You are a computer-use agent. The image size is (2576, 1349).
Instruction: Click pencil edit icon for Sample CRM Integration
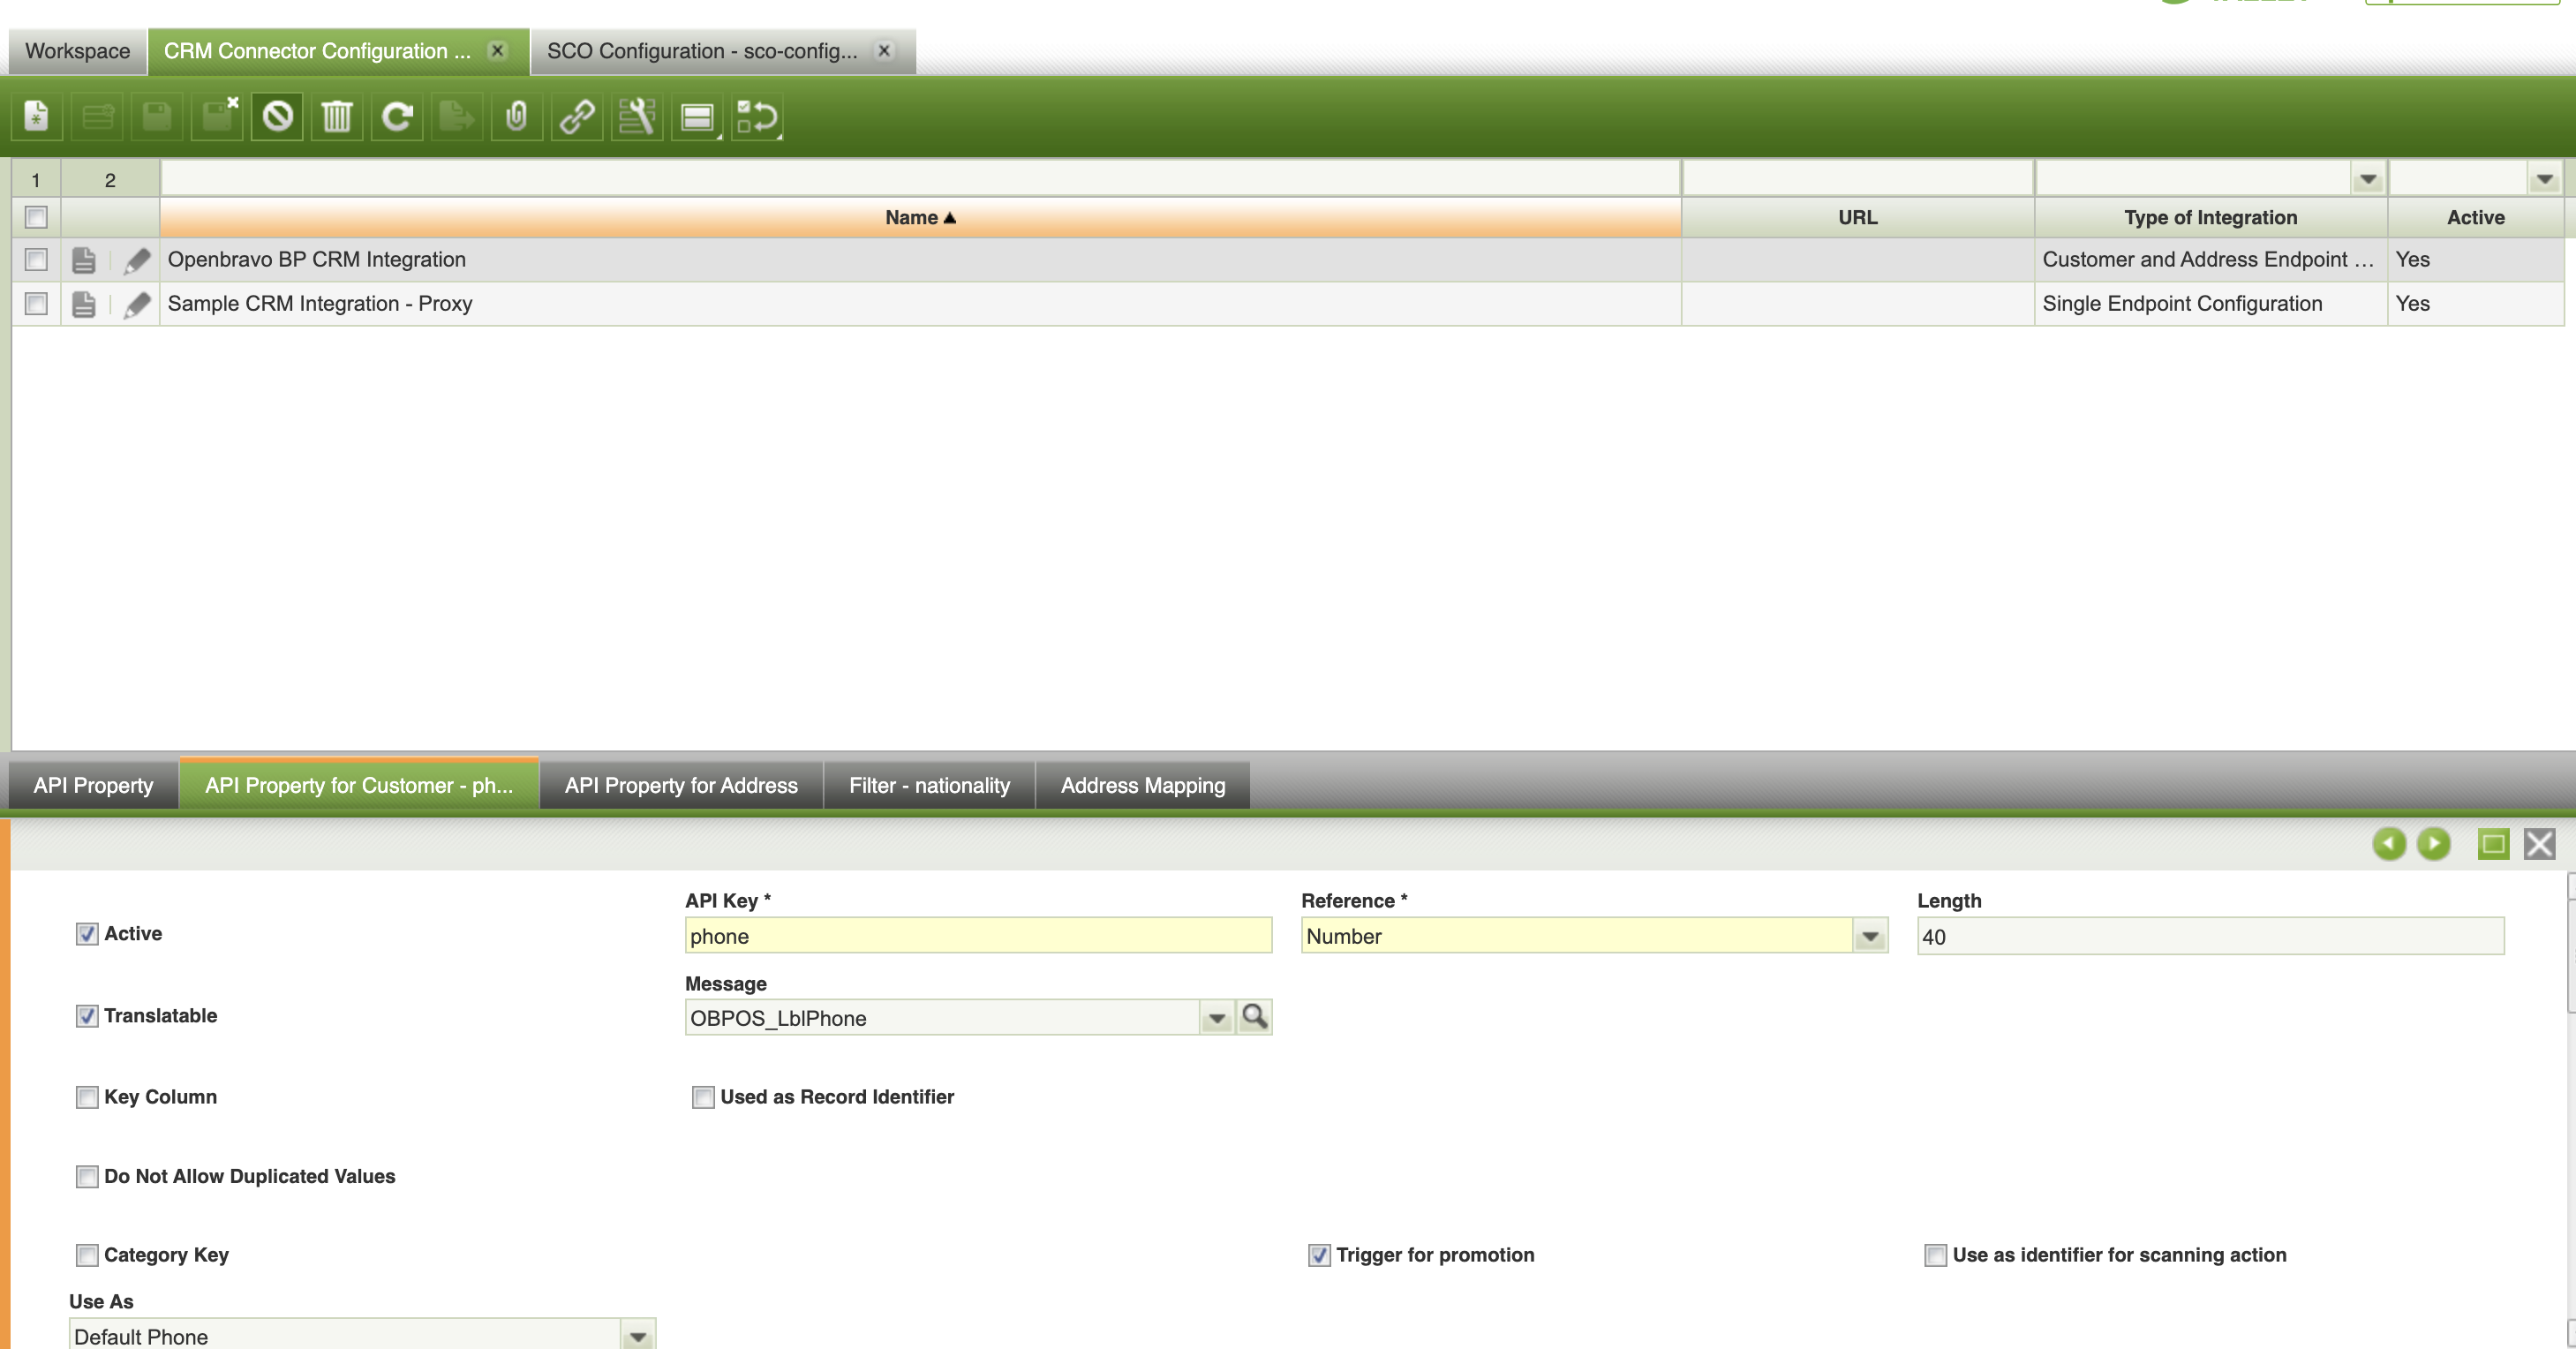click(137, 304)
